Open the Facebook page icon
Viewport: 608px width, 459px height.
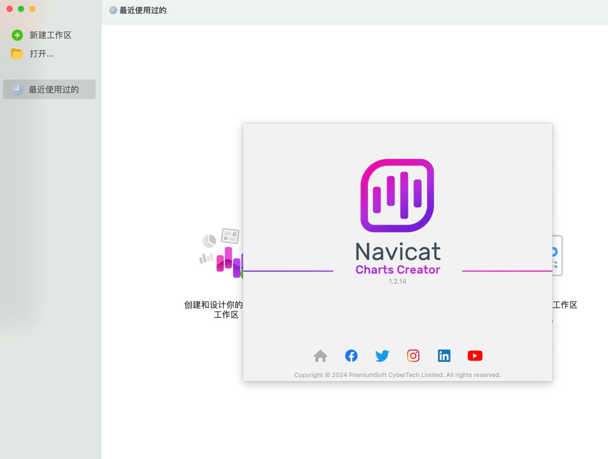(351, 356)
